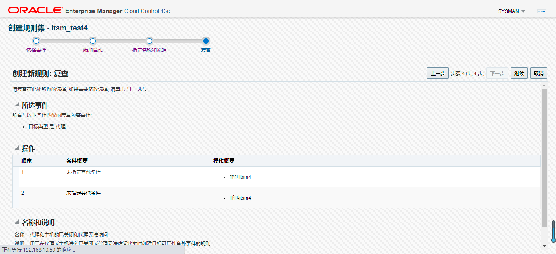Screen dimensions: 556x254
Task: Click the Oracle logo
Action: (x=35, y=11)
